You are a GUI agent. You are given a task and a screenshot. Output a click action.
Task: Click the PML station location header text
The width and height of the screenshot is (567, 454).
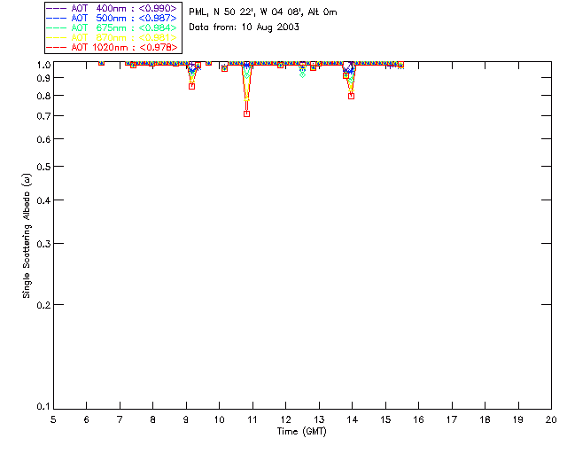(263, 12)
